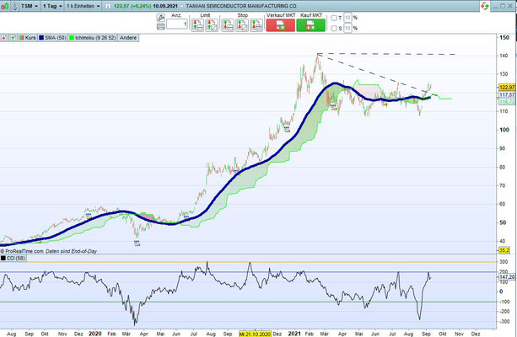The image size is (517, 337).
Task: Enable the T percent checkbox
Action: coord(334,18)
